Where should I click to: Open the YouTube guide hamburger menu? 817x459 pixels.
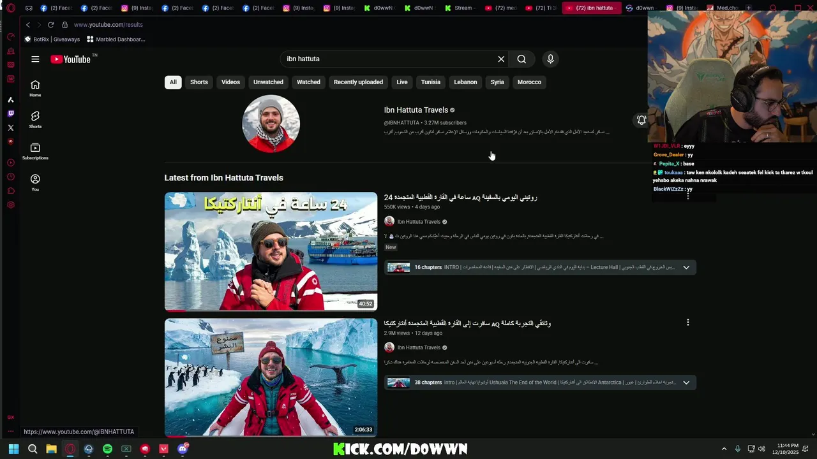click(x=35, y=59)
